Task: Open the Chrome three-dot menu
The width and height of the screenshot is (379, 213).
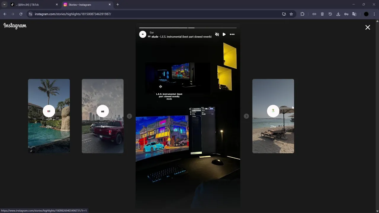Action: tap(374, 14)
